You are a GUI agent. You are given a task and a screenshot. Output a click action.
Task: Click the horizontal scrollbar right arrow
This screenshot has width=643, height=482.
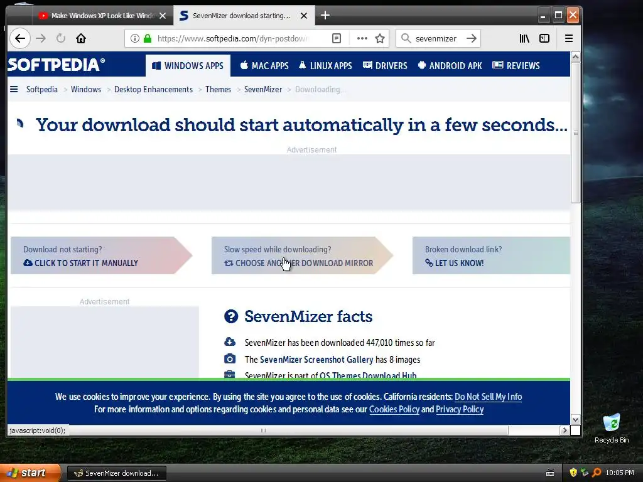pyautogui.click(x=565, y=431)
